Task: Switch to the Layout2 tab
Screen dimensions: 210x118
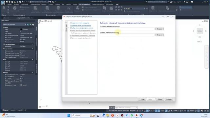Action: click(x=20, y=110)
